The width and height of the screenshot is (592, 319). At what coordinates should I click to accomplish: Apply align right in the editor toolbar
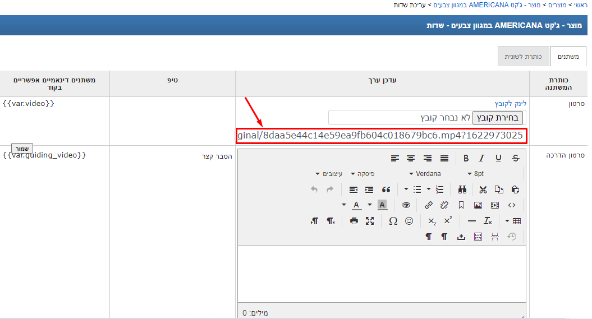428,158
